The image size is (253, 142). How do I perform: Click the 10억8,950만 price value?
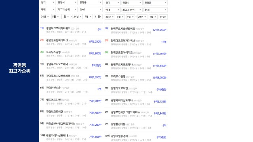(159, 78)
